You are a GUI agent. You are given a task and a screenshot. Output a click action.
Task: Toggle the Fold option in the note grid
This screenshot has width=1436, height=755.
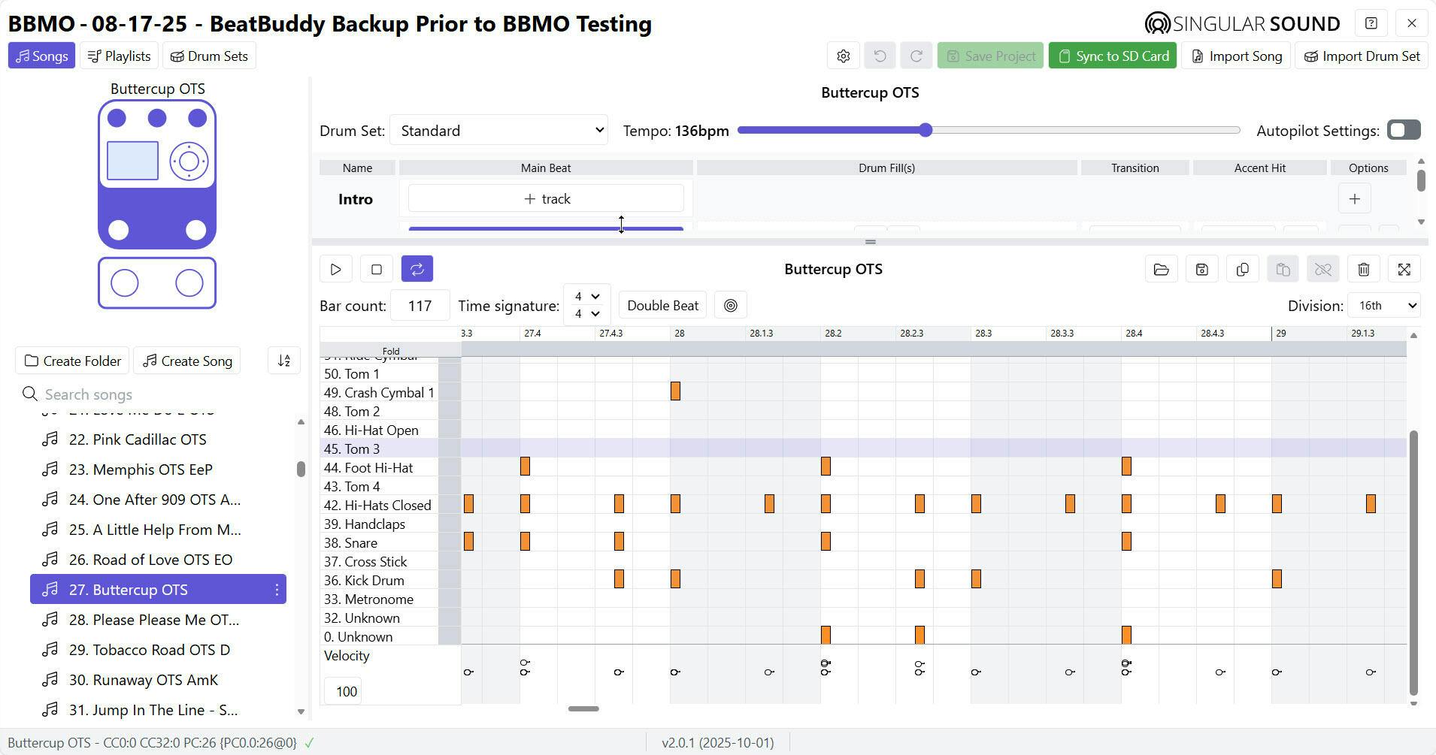(x=390, y=351)
